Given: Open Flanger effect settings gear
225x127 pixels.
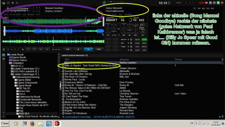Looking at the screenshot, I should 131,47.
